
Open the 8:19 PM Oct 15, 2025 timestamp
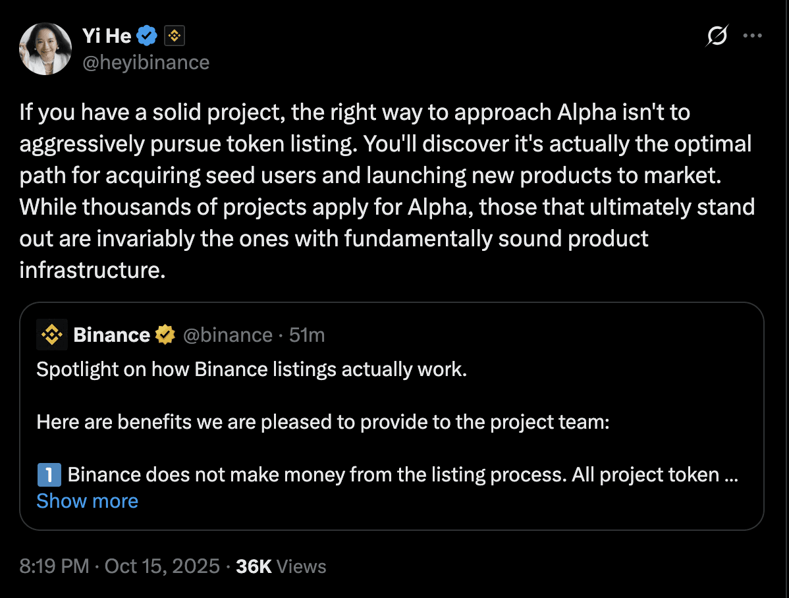tap(119, 566)
